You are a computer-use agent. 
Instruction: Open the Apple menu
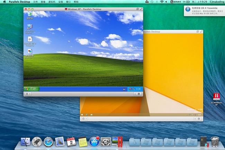click(x=4, y=2)
